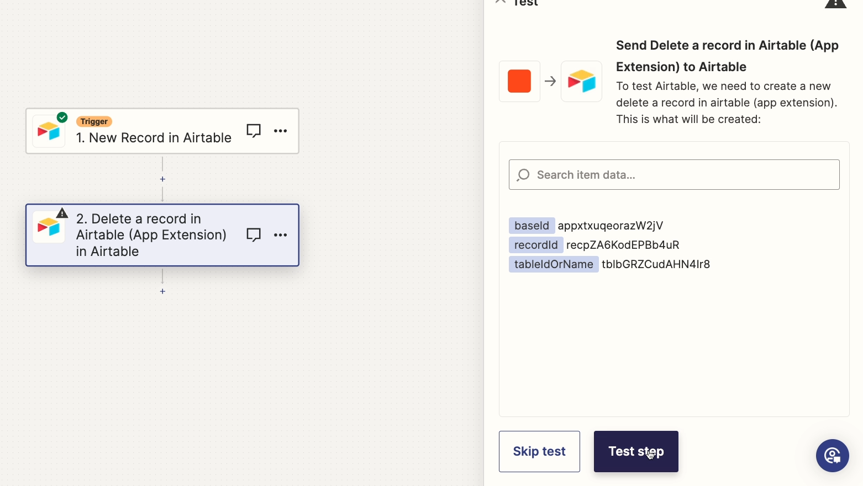This screenshot has width=863, height=486.
Task: Open the comment icon on New Record step
Action: tap(254, 131)
